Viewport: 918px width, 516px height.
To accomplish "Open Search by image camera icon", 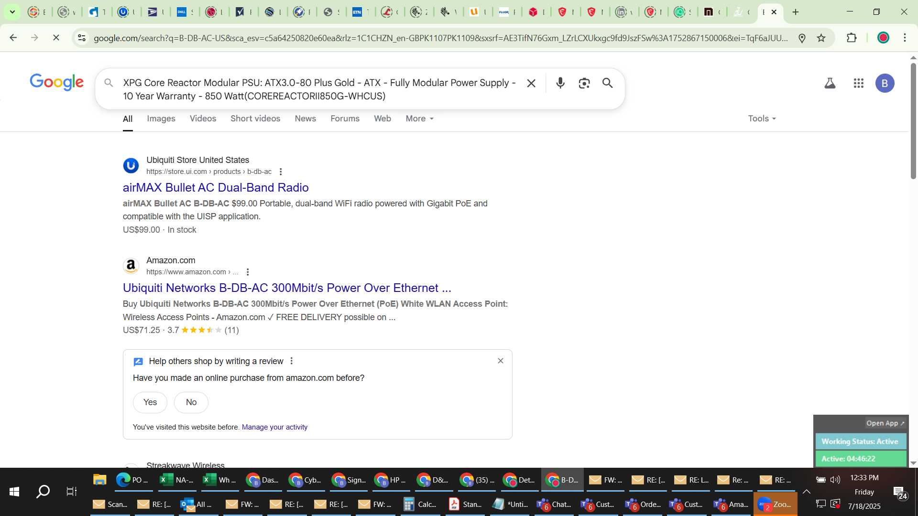I will click(x=584, y=83).
